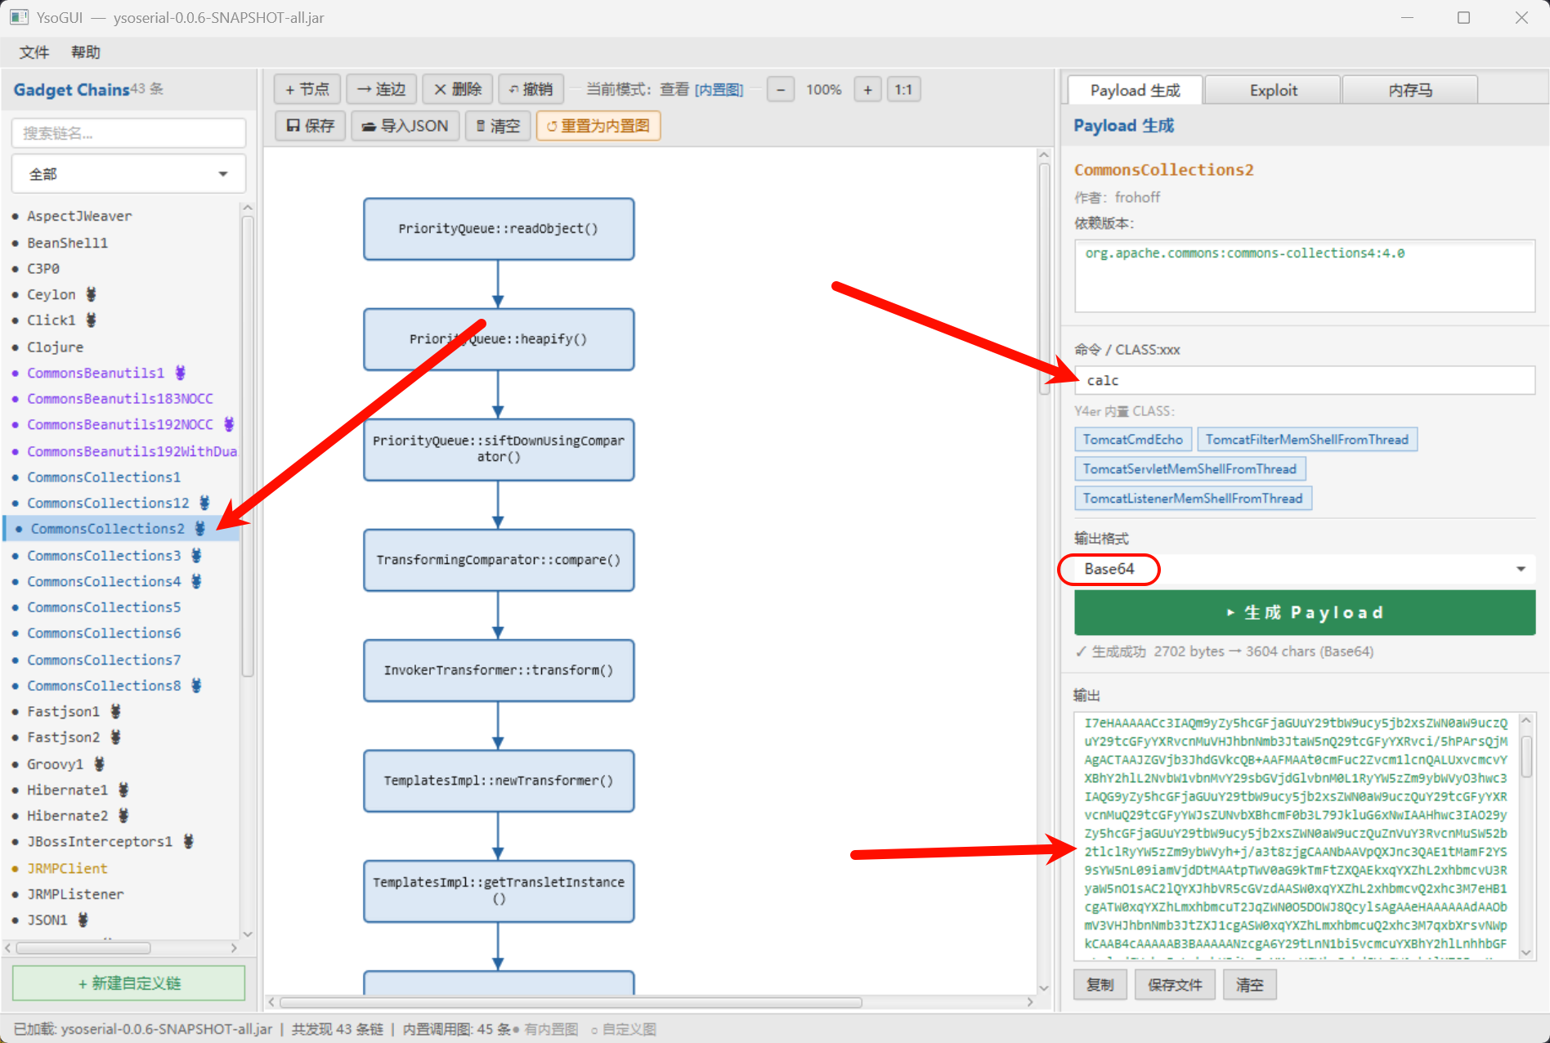
Task: Open the Base64 output format dropdown
Action: click(1305, 569)
